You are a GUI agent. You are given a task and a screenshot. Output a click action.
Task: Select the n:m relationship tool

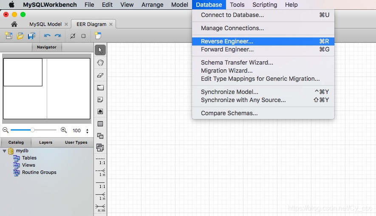[x=100, y=208]
